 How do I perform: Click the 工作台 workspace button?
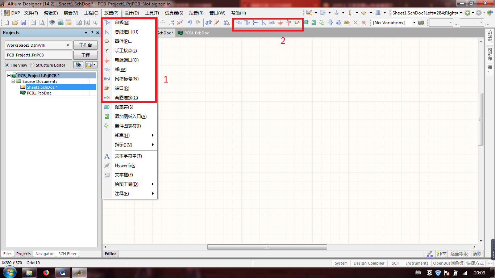tap(86, 45)
